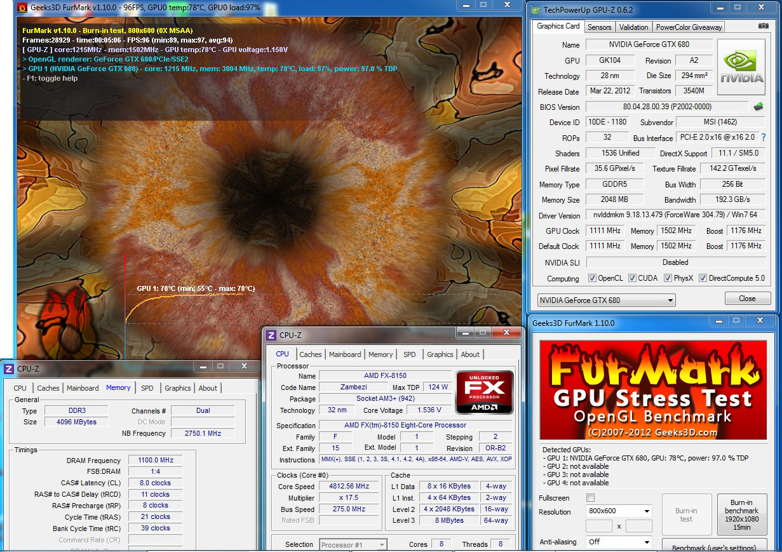
Task: Toggle the CUDA checkbox in GPU-Z
Action: coord(632,278)
